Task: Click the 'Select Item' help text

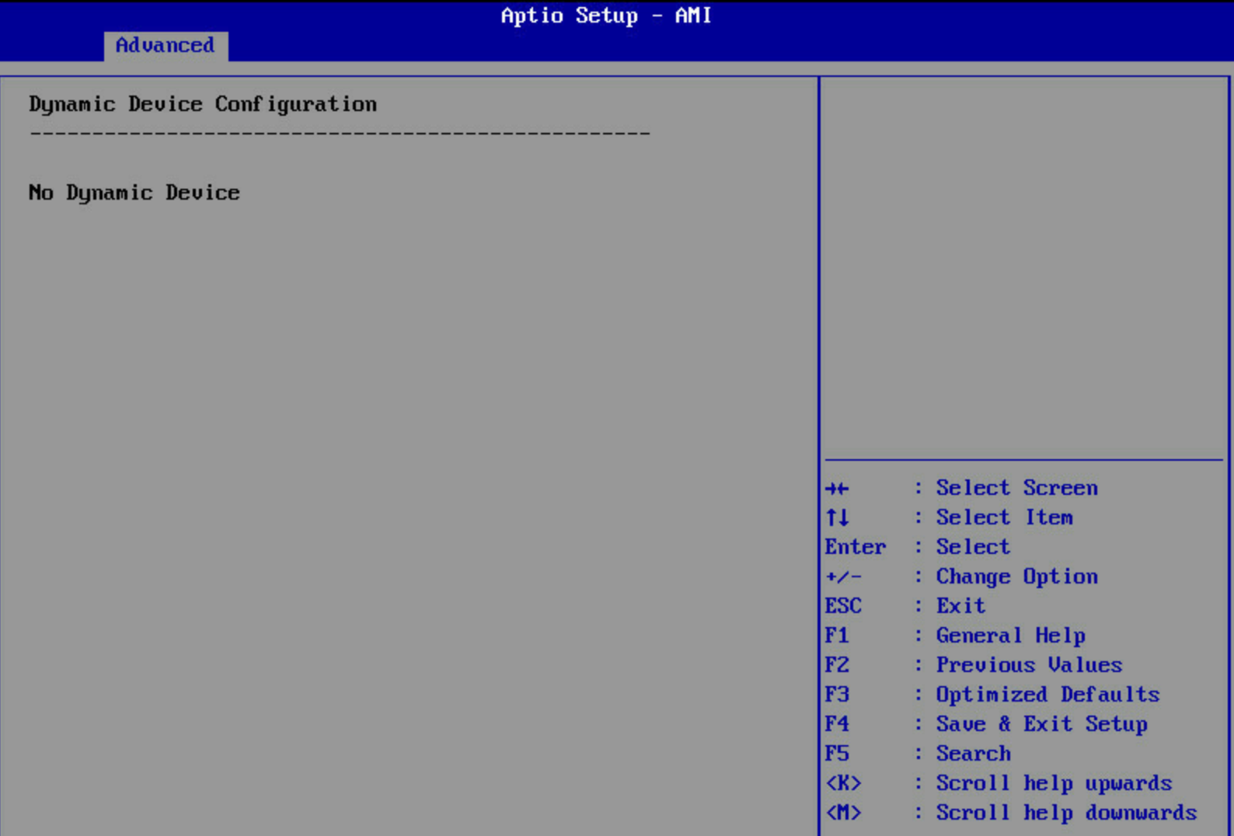Action: tap(1004, 517)
